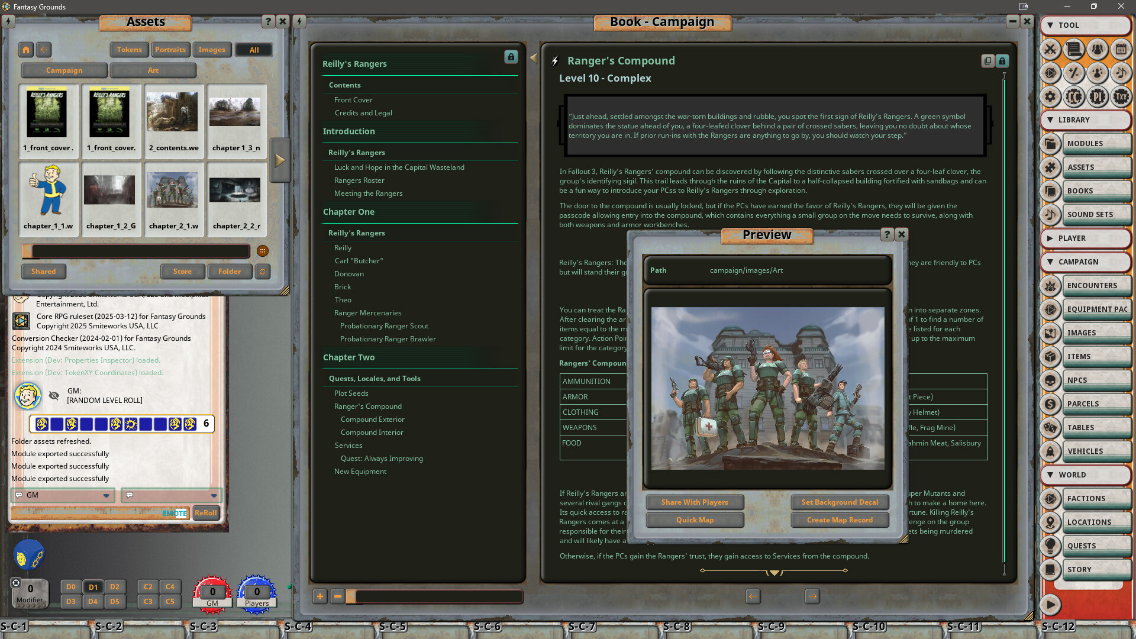Open the calendar tool icon
The height and width of the screenshot is (639, 1136).
[1122, 50]
